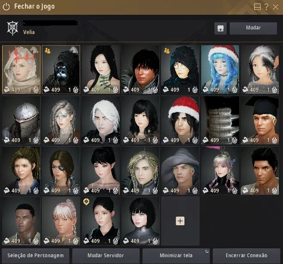Viewport: 283px width, 264px height.
Task: Click the Minimizar tela button
Action: click(176, 255)
